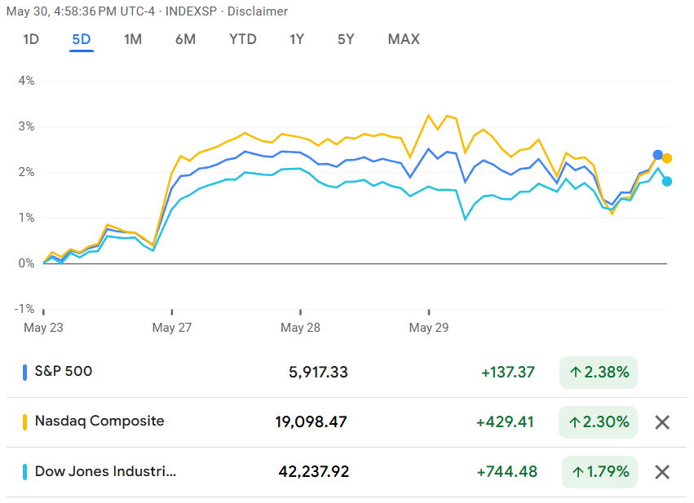
Task: Remove Dow Jones Industrial comparison with its X
Action: [x=661, y=472]
